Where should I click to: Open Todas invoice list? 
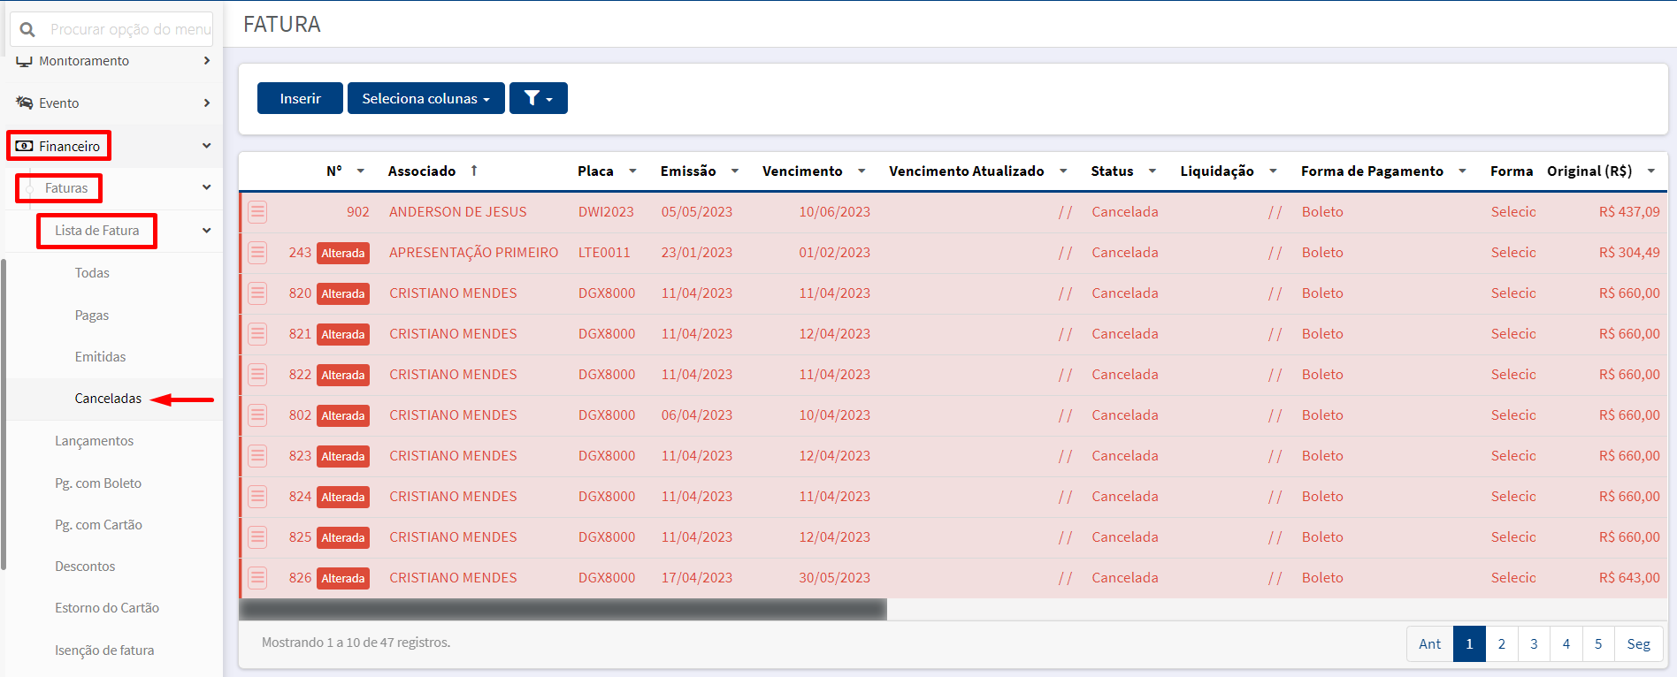click(x=92, y=273)
